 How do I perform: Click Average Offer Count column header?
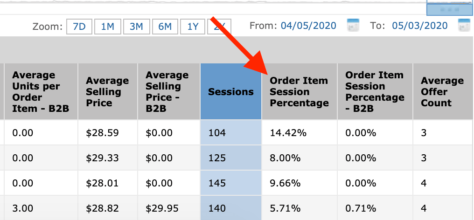442,92
